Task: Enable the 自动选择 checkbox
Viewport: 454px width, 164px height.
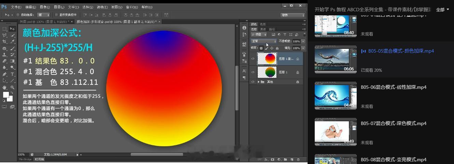Action: click(18, 15)
